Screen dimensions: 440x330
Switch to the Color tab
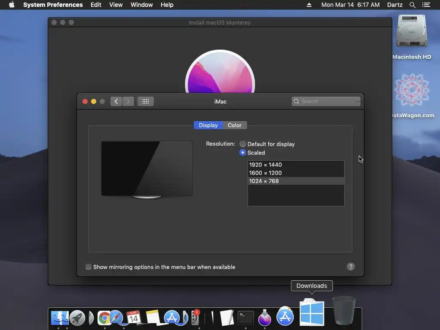tap(235, 125)
